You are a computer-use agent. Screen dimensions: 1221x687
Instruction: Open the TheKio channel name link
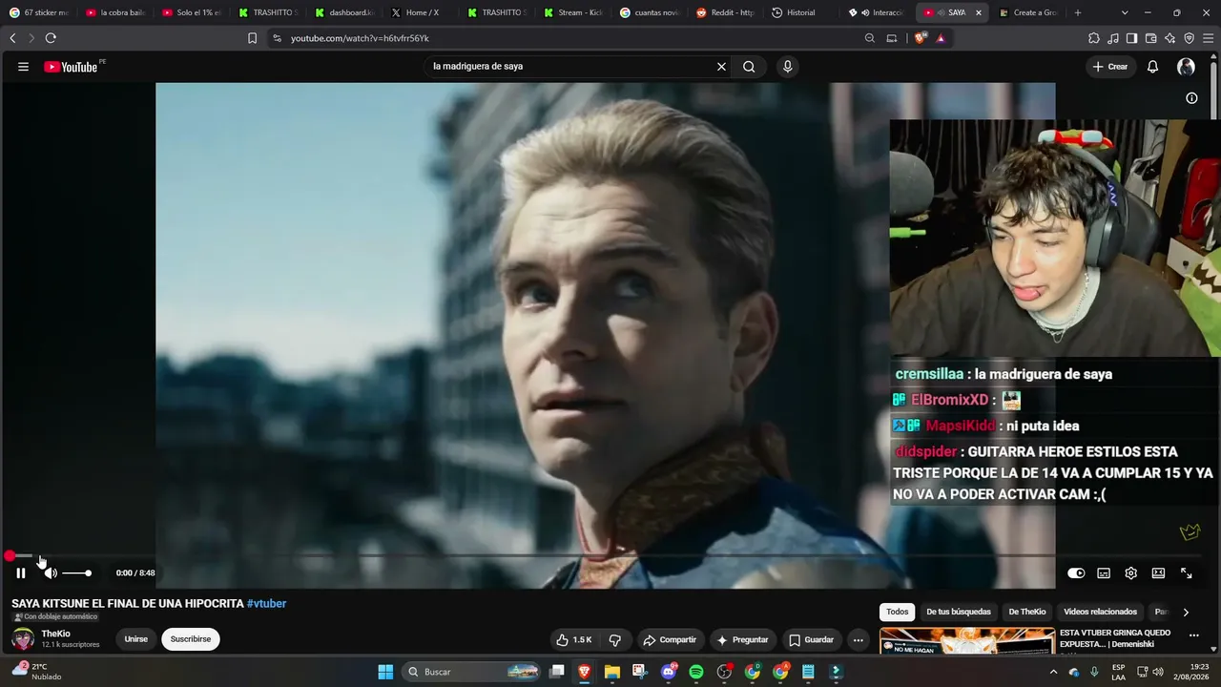coord(55,634)
